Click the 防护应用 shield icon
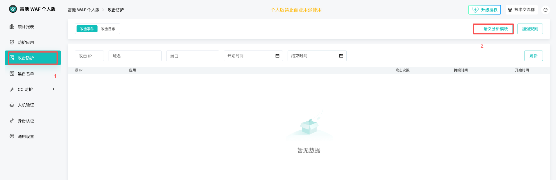Viewport: 556px width, 180px height. coord(12,42)
